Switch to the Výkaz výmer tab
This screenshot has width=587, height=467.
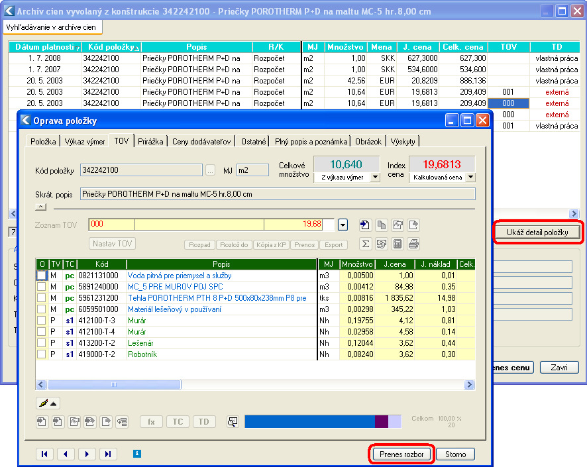point(85,142)
